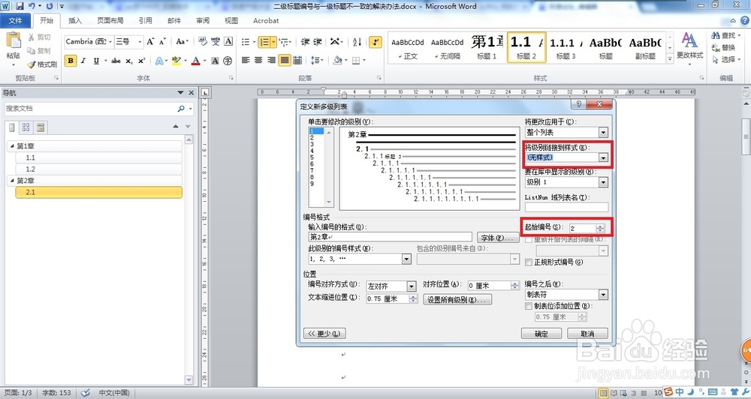Increase font size with grow font
The width and height of the screenshot is (751, 399).
tap(150, 41)
